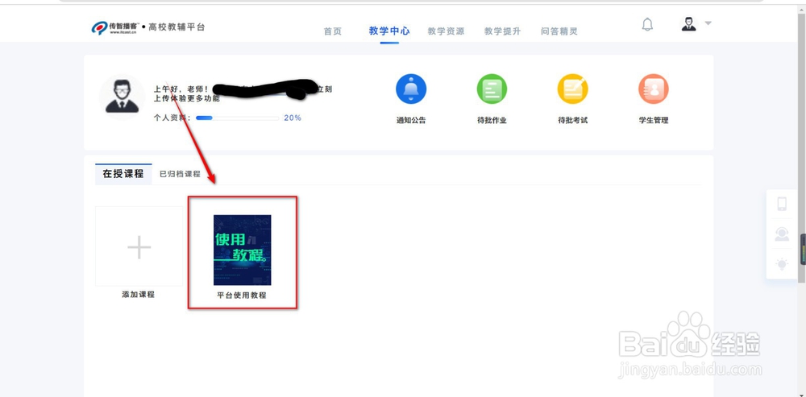
Task: Click the 高校教辅平台 header text
Action: (x=177, y=27)
